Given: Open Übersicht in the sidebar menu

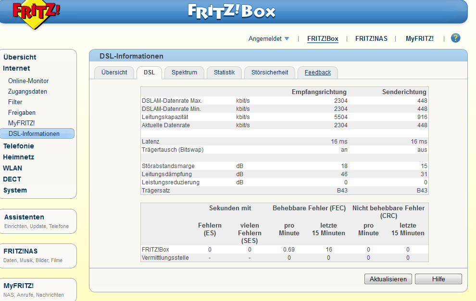Looking at the screenshot, I should 20,57.
